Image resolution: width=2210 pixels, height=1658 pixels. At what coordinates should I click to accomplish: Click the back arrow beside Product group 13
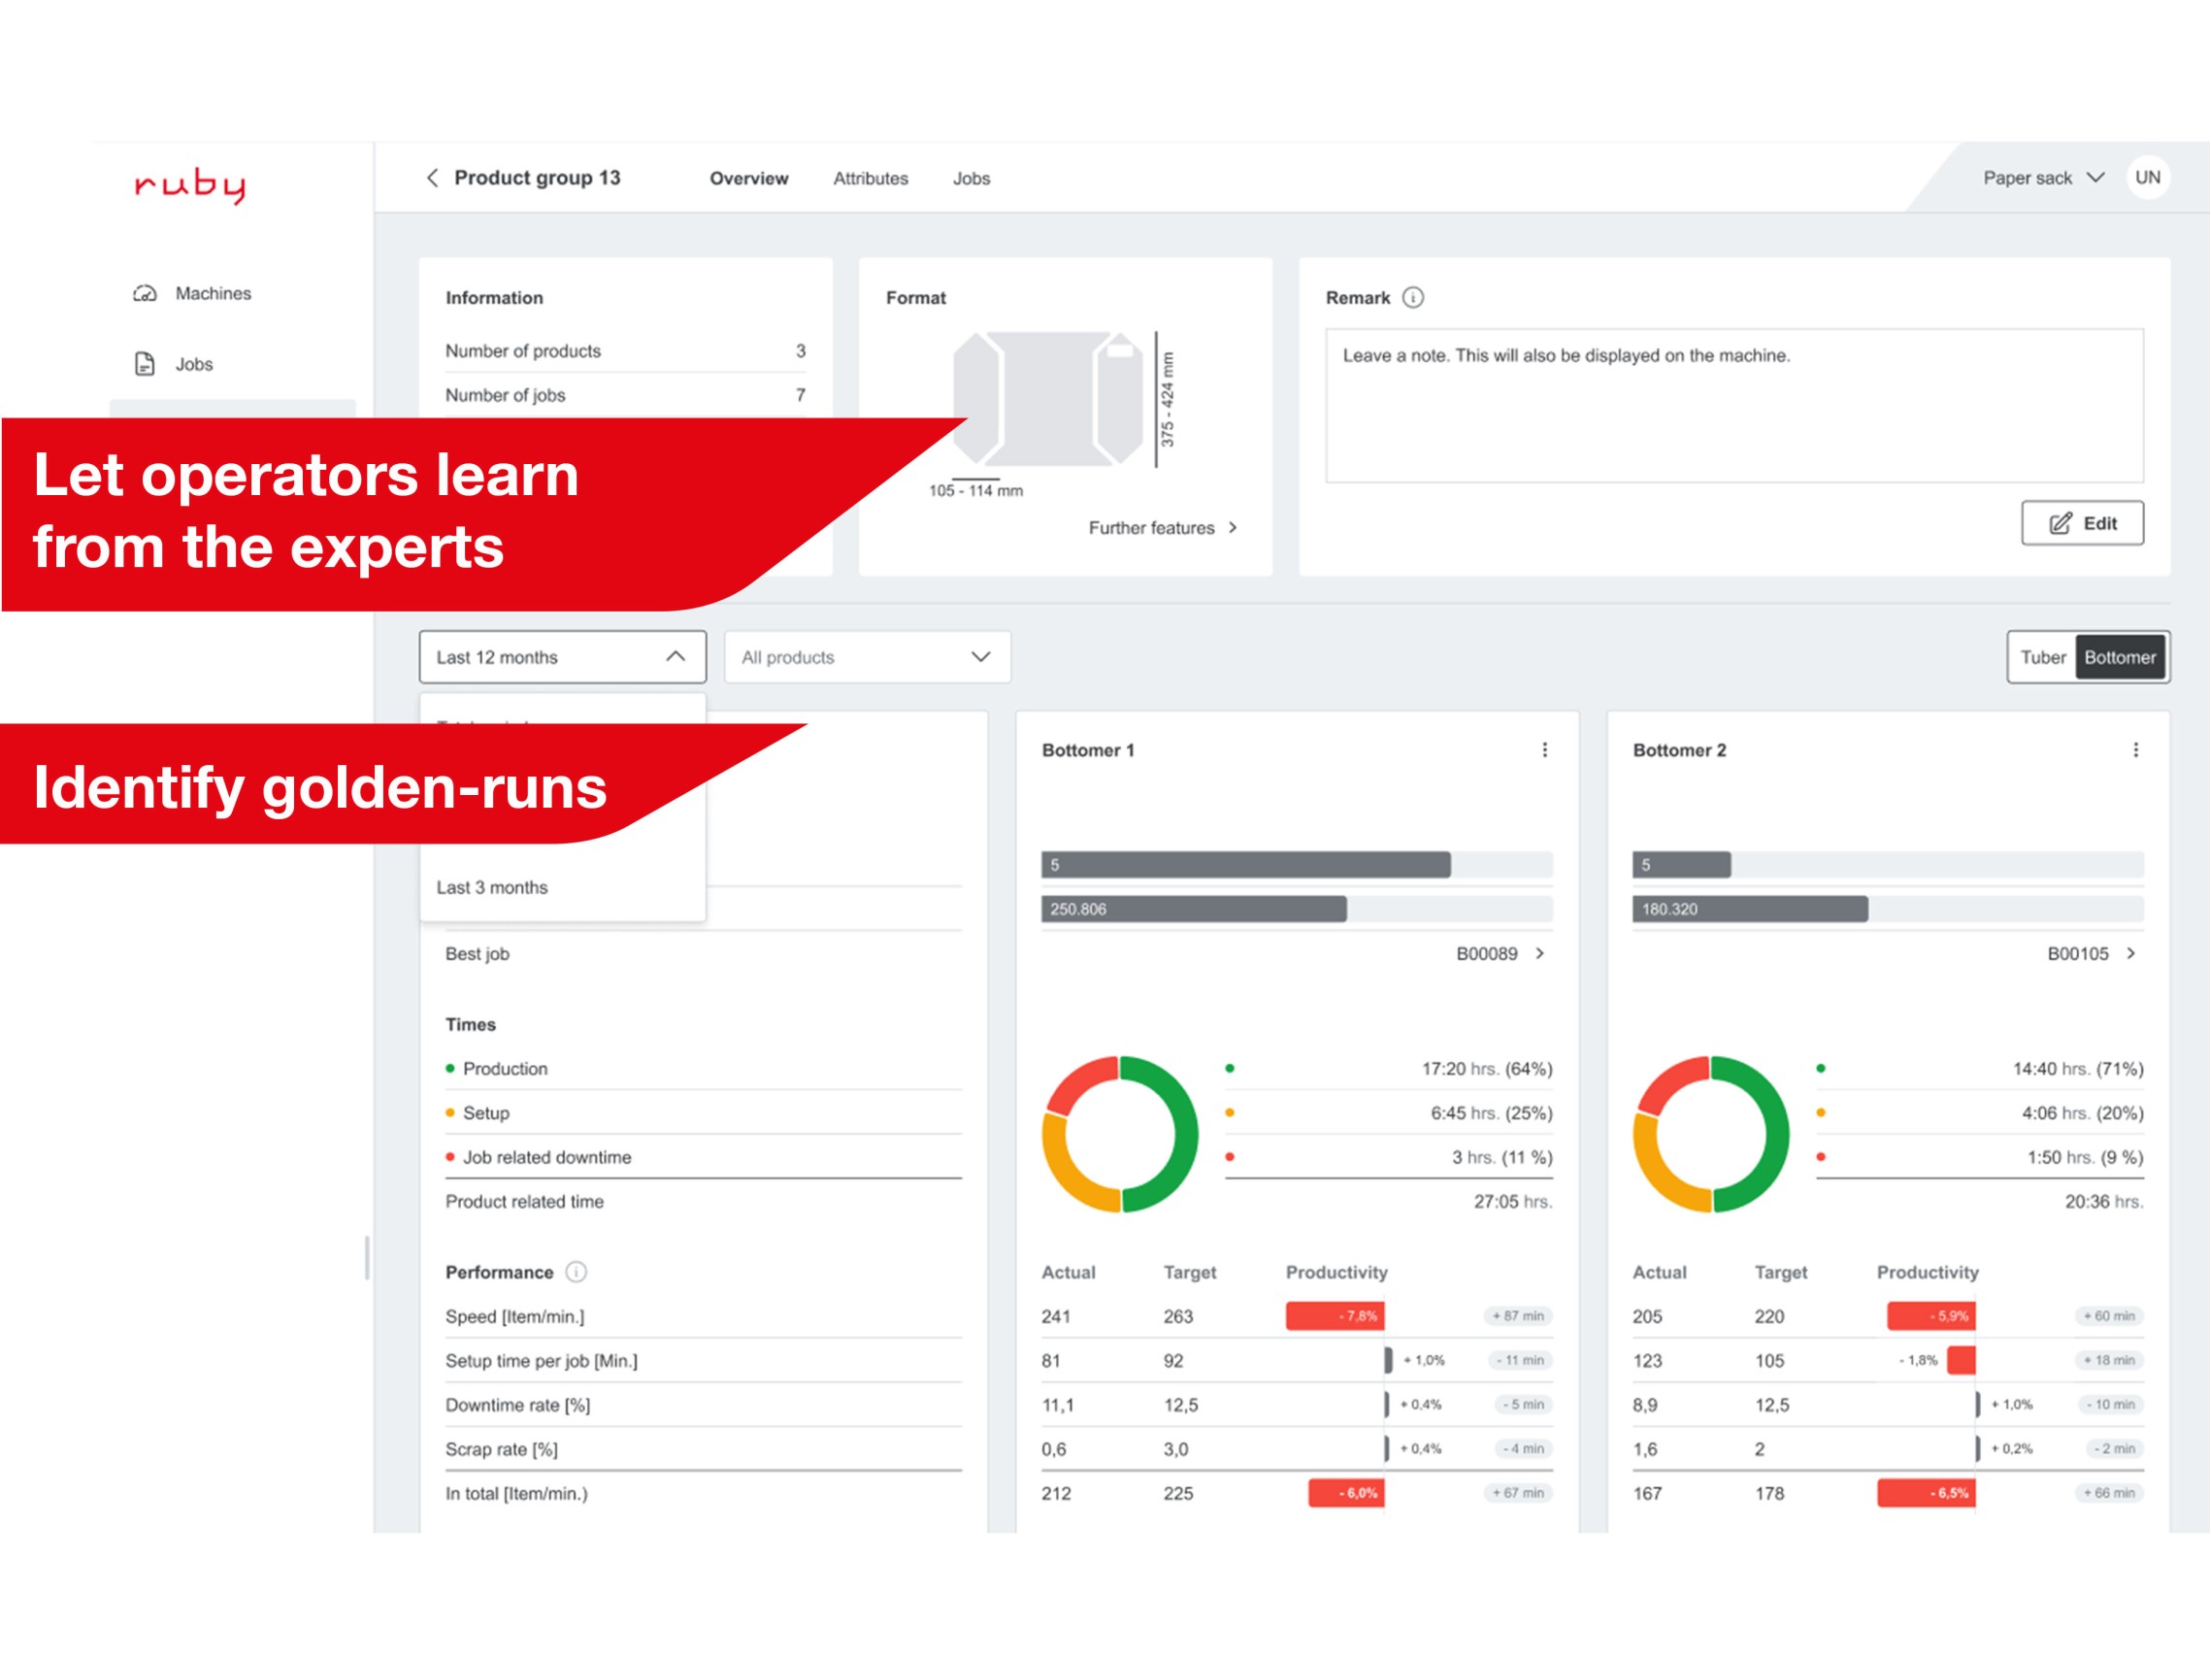pyautogui.click(x=433, y=178)
